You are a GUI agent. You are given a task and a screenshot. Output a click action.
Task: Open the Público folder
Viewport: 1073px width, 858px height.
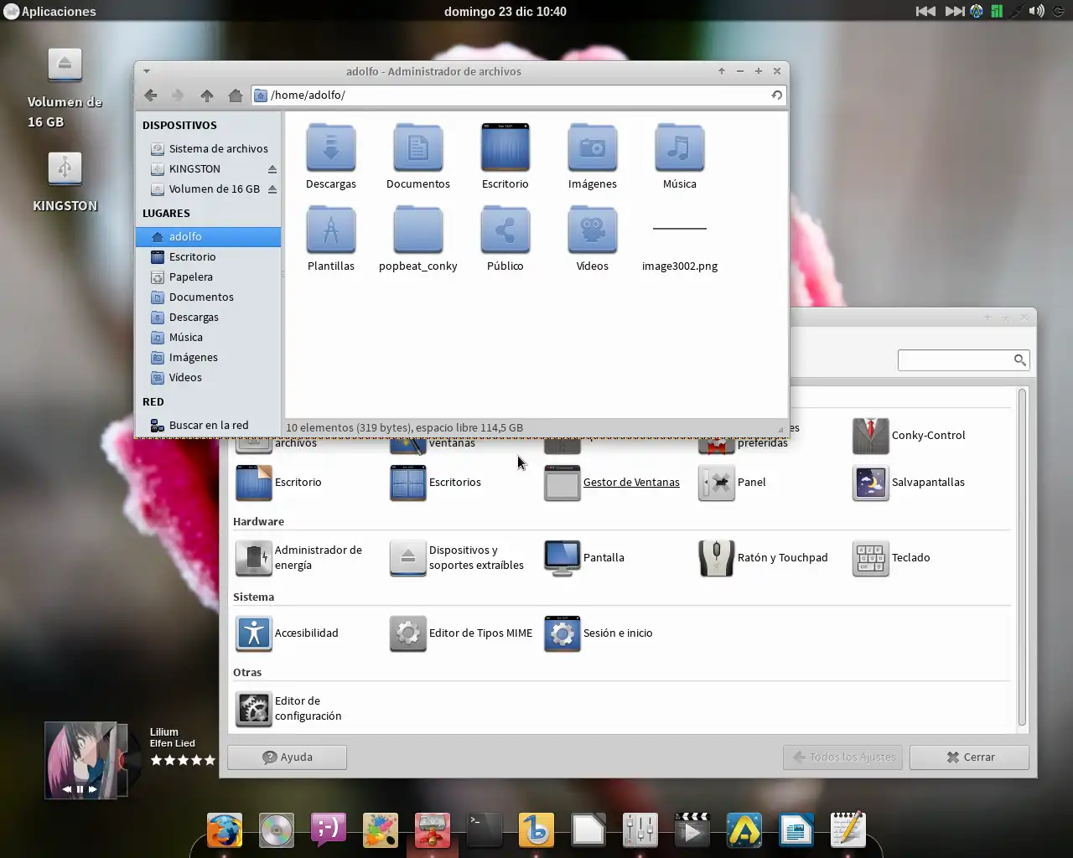point(505,230)
